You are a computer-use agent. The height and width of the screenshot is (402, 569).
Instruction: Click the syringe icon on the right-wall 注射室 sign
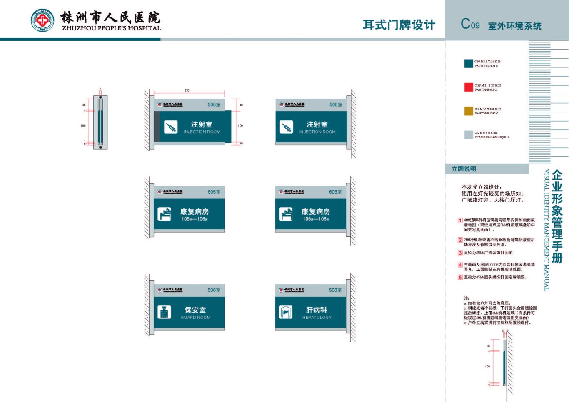pyautogui.click(x=286, y=127)
